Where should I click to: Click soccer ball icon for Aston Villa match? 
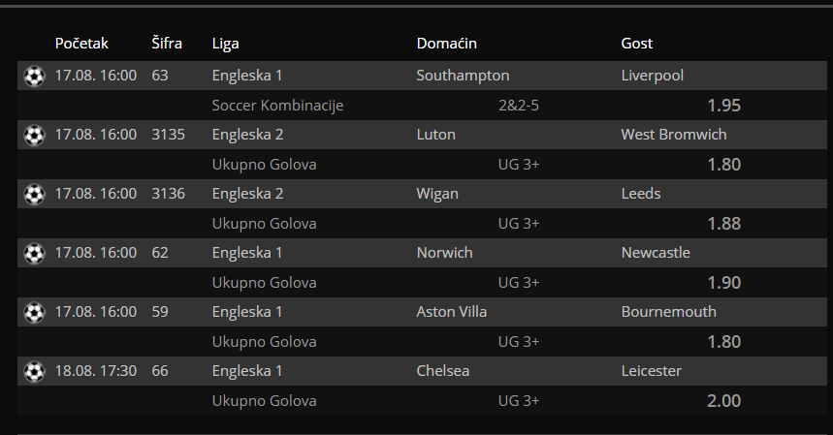[35, 313]
